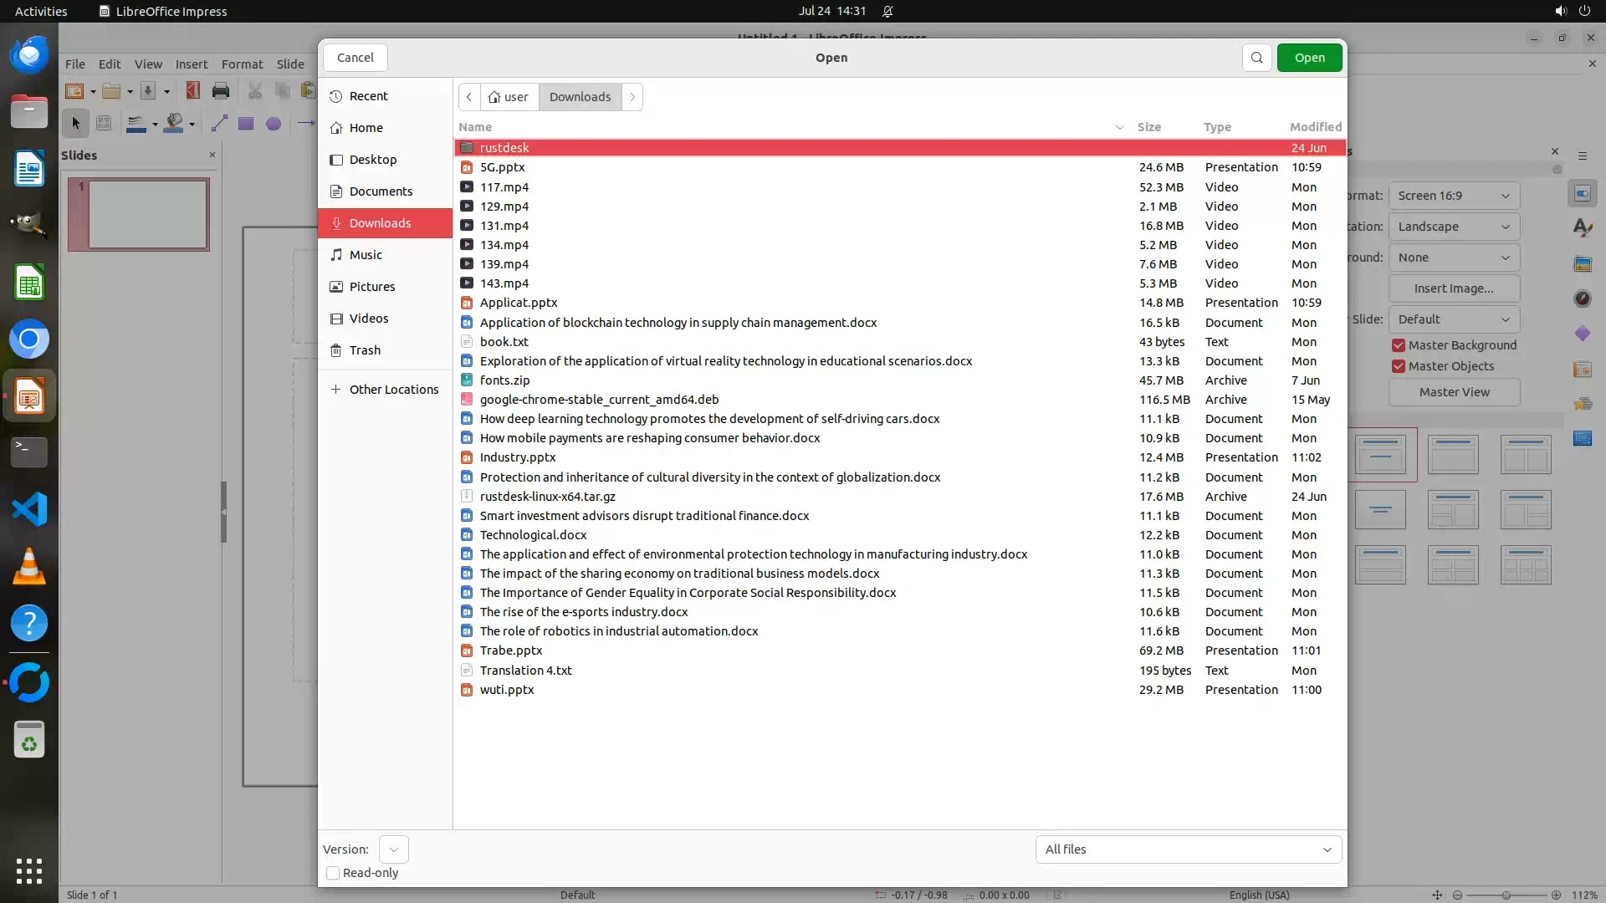1606x903 pixels.
Task: Select the ellipse drawing tool
Action: click(x=273, y=124)
